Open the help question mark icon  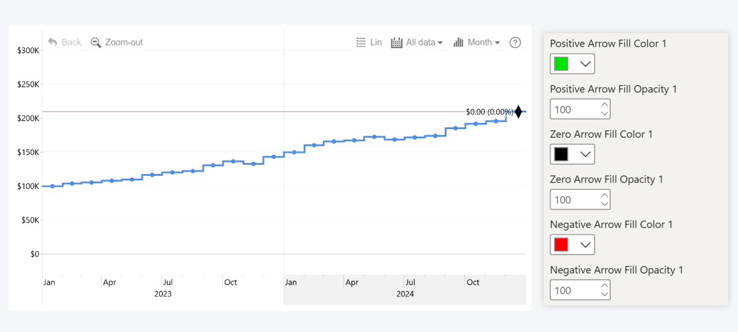pyautogui.click(x=515, y=42)
